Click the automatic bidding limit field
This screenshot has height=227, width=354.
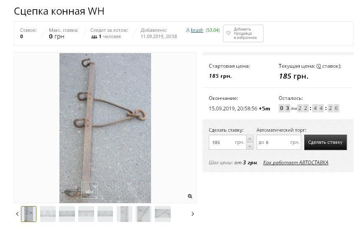279,142
